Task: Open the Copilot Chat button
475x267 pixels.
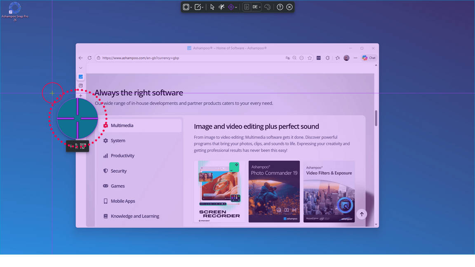Action: (369, 58)
